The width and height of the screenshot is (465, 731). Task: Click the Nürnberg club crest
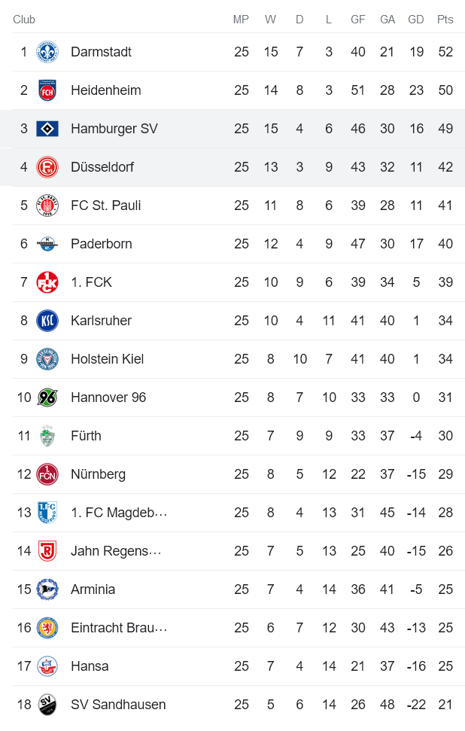tap(47, 474)
